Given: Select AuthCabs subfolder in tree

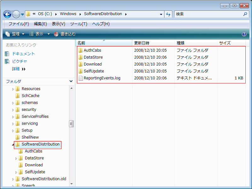Looking at the screenshot, I should pyautogui.click(x=33, y=151).
